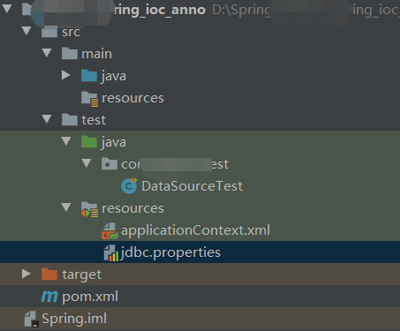Click the jdbc.properties file icon
The height and width of the screenshot is (331, 400).
click(111, 253)
